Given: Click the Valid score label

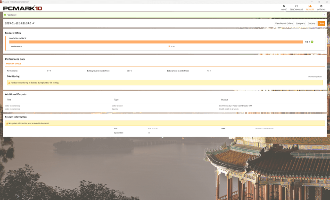Looking at the screenshot, I should tap(12, 15).
